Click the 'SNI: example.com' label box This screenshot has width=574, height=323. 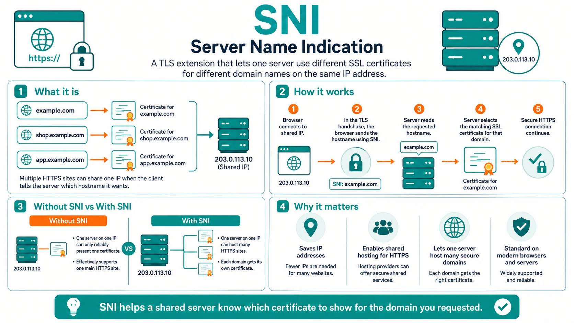tap(355, 184)
